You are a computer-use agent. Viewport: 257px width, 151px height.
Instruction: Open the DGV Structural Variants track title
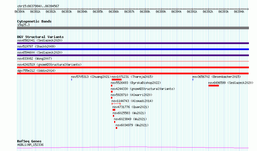pos(40,37)
